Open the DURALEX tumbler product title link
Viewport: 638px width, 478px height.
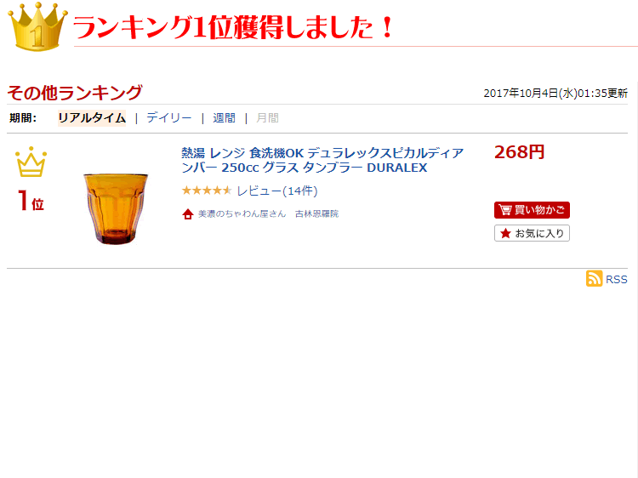(x=322, y=160)
